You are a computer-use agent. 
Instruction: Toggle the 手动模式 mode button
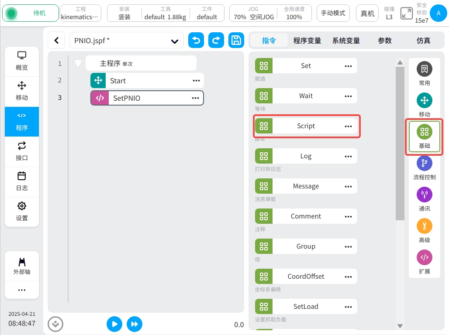pyautogui.click(x=333, y=13)
